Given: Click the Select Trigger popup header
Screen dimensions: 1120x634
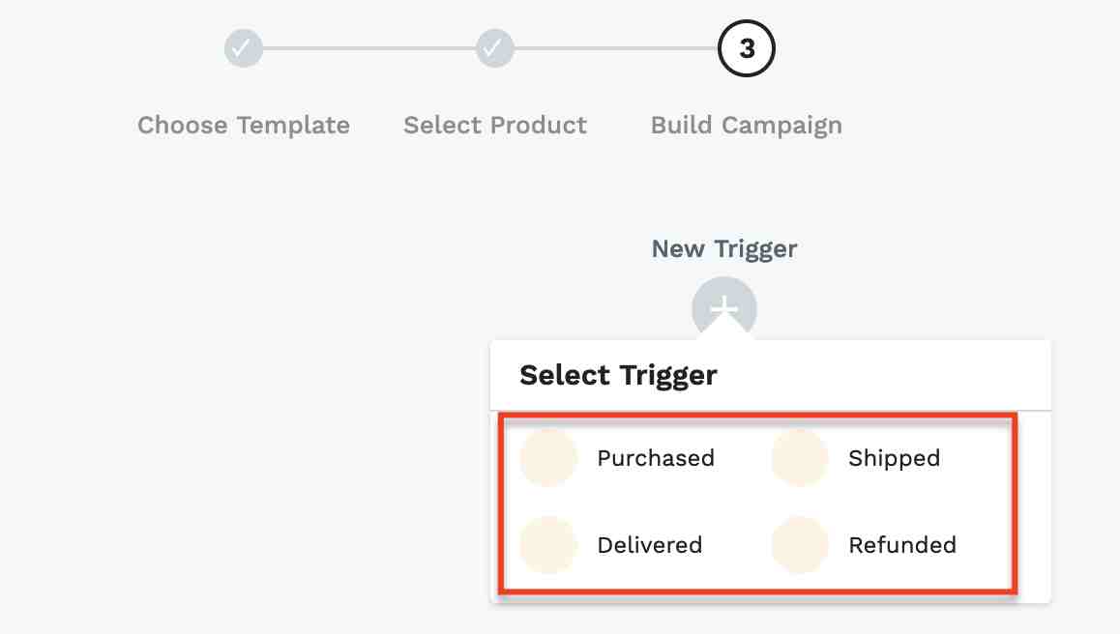Looking at the screenshot, I should tap(770, 375).
